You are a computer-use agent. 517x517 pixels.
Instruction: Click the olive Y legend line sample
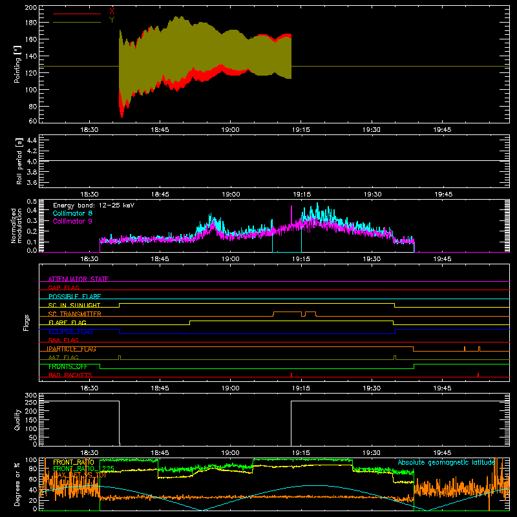[77, 23]
